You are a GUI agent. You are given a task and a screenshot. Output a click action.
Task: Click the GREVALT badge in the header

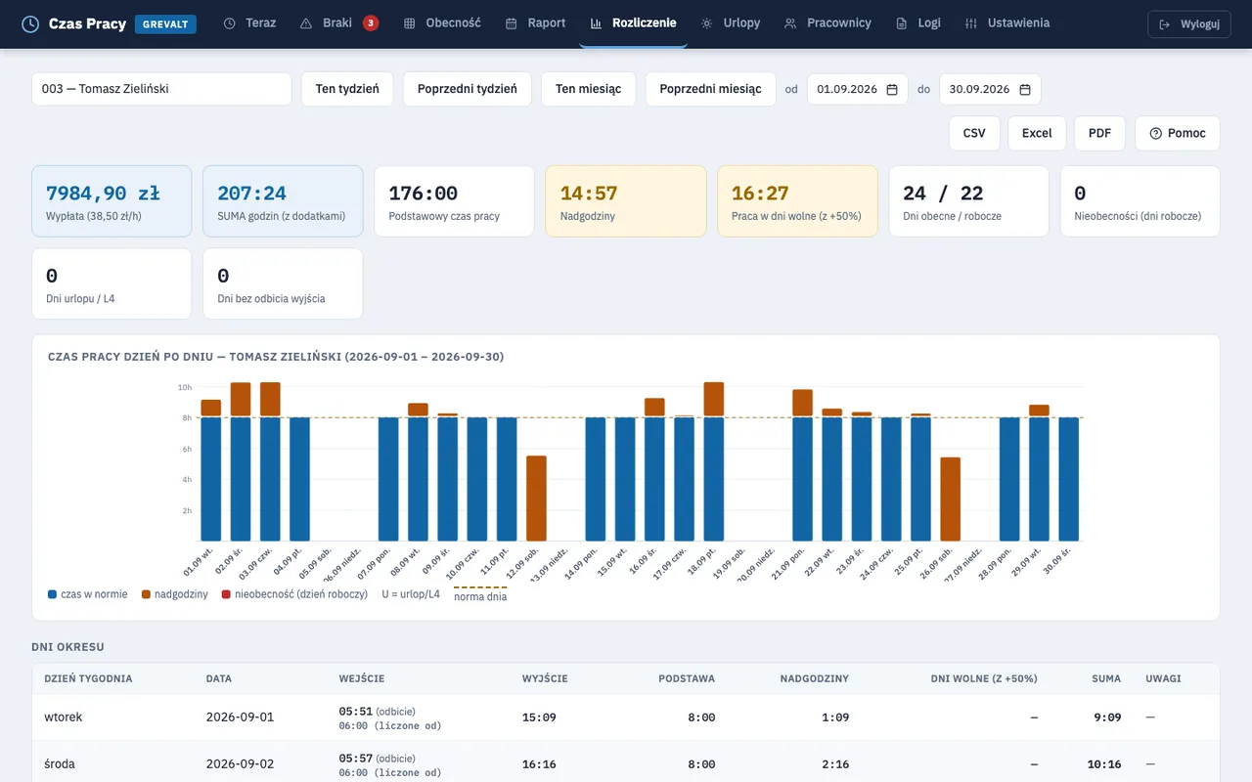(165, 23)
